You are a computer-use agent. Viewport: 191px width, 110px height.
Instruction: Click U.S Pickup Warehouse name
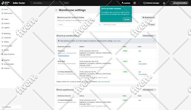pos(65,72)
